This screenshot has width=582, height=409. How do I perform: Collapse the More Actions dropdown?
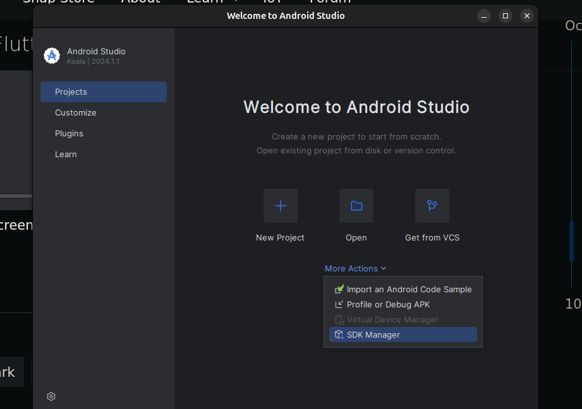355,268
